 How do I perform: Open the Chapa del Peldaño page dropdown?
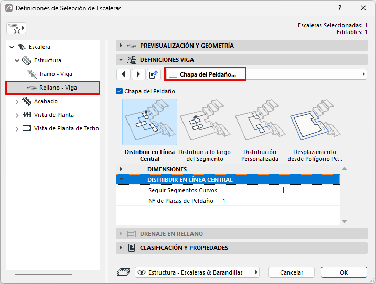[x=266, y=74]
